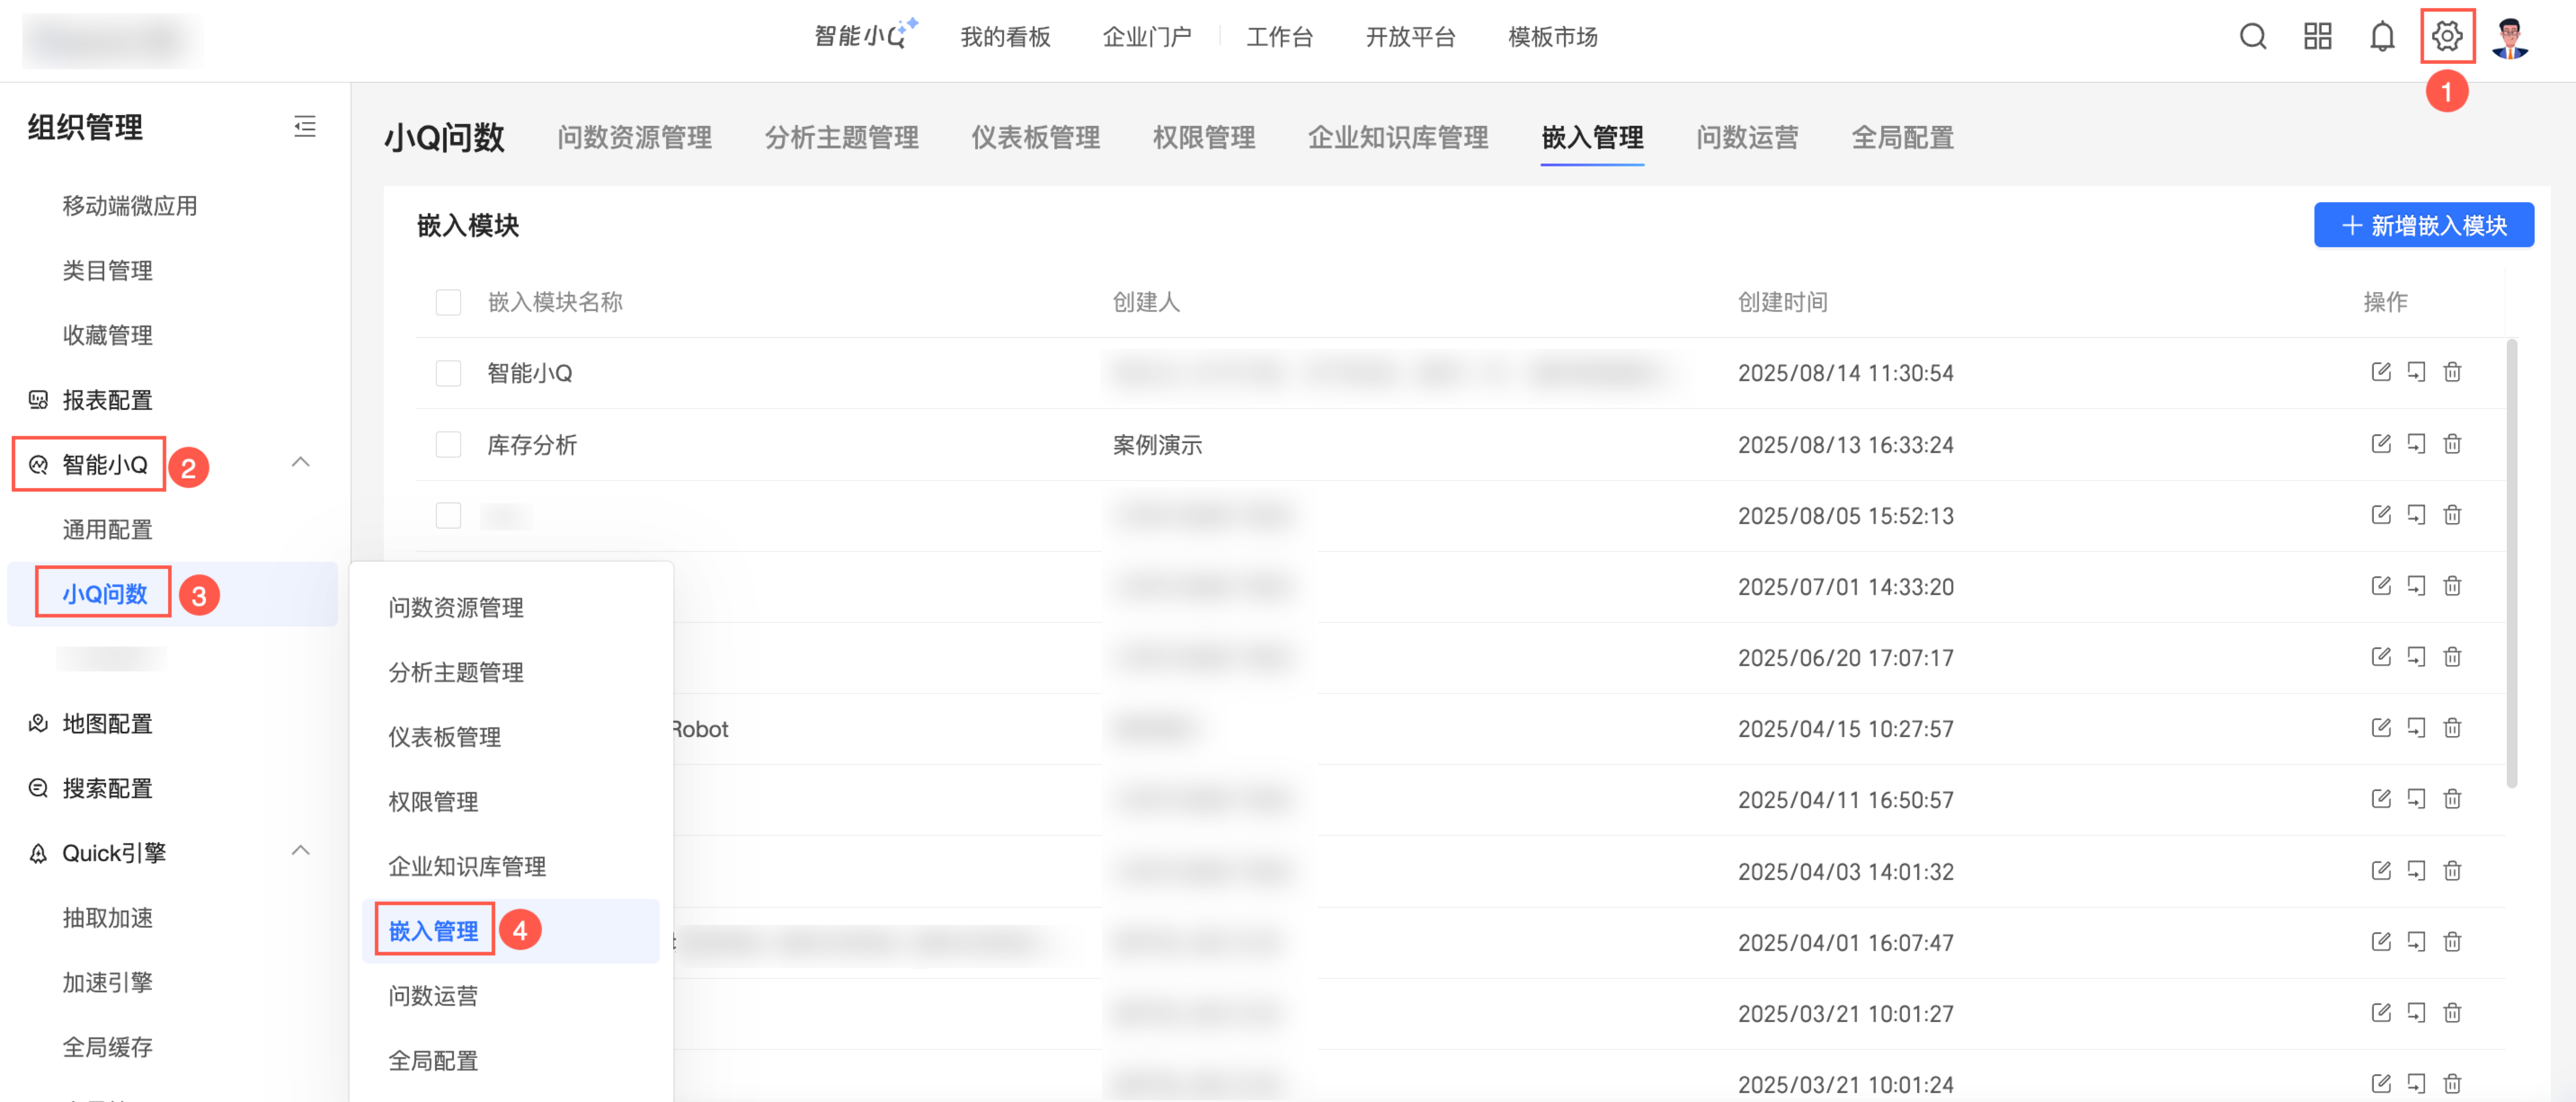Open the notification bell
The image size is (2576, 1102).
click(2382, 37)
